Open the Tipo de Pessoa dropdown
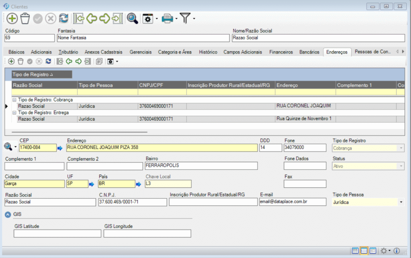The height and width of the screenshot is (258, 411). pyautogui.click(x=401, y=202)
